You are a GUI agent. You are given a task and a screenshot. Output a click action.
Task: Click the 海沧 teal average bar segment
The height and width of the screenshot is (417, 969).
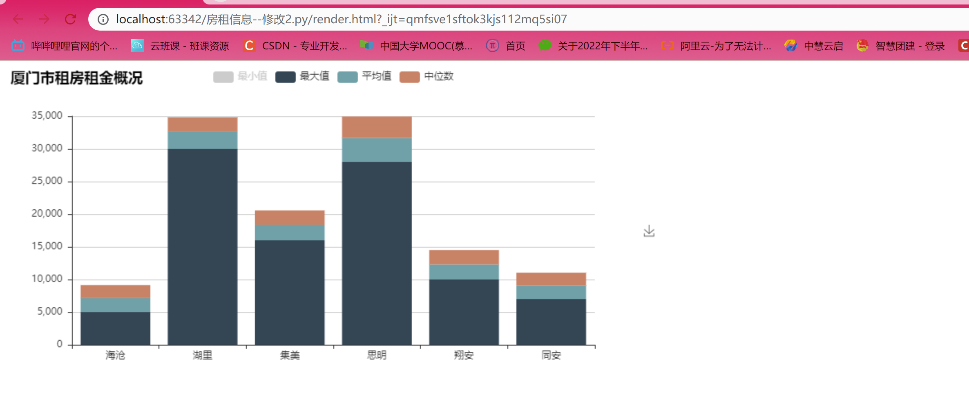pos(115,305)
